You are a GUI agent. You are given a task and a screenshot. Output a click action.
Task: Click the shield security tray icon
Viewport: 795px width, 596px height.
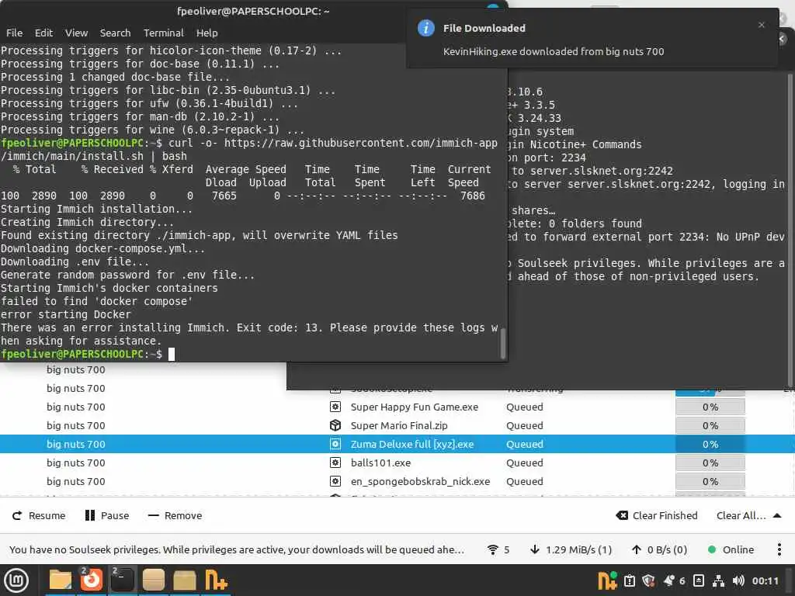648,580
